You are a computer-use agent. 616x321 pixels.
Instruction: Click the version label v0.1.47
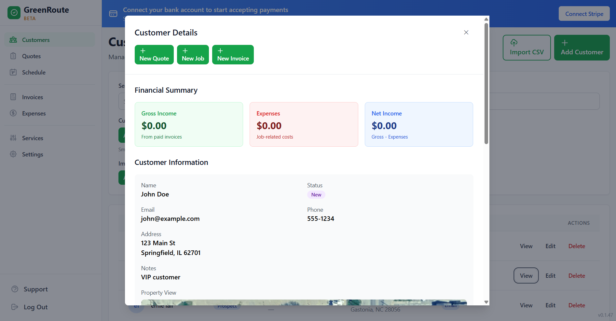pos(605,315)
